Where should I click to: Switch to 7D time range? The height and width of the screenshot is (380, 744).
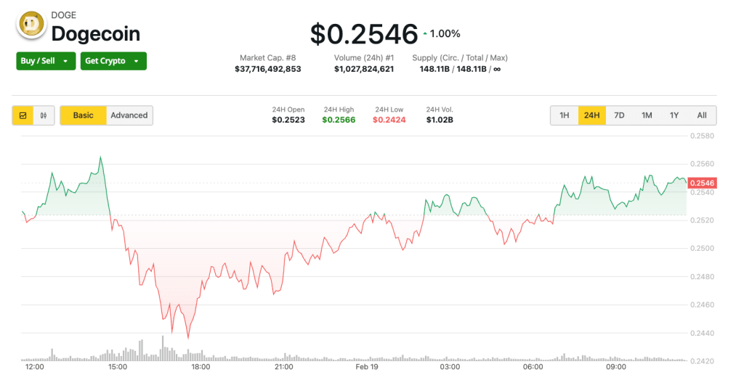(619, 115)
